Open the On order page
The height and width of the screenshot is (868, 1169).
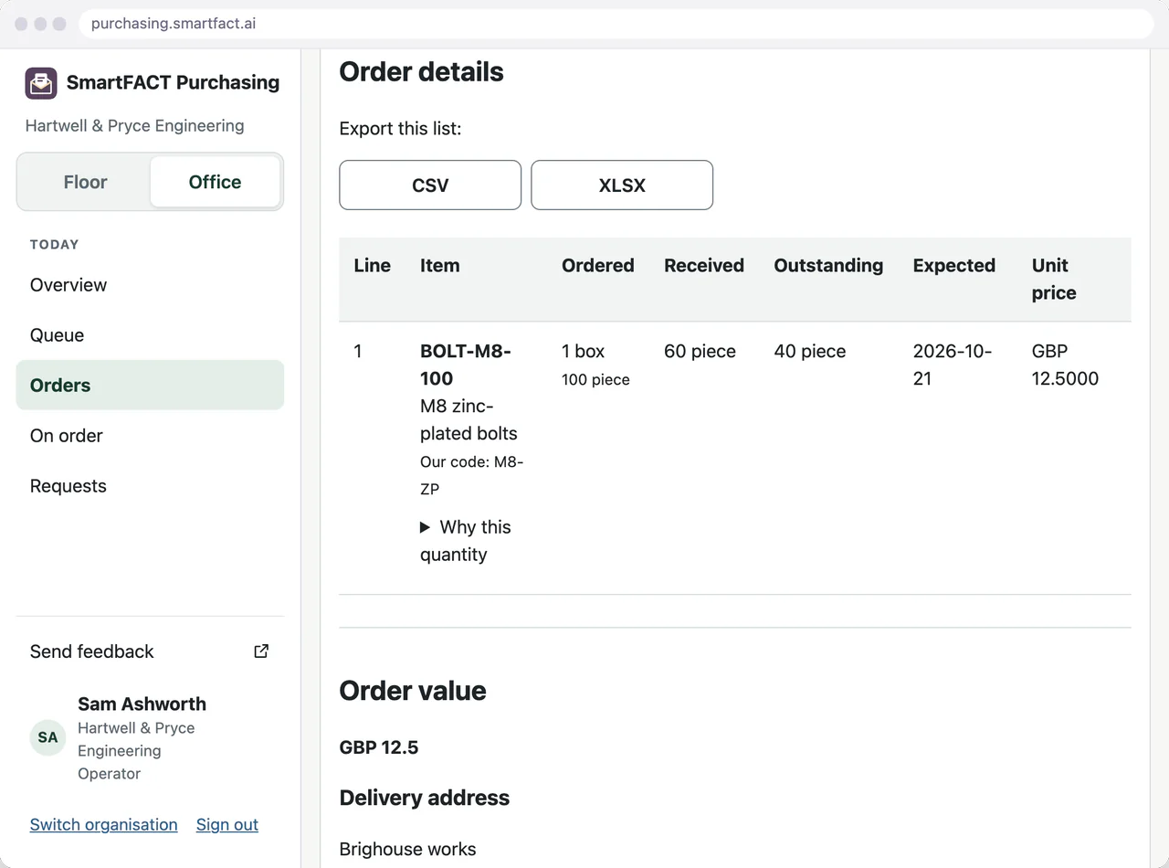(150, 436)
